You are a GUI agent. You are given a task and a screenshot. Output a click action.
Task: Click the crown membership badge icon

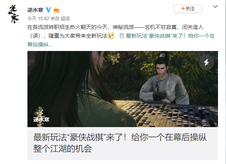click(56, 10)
